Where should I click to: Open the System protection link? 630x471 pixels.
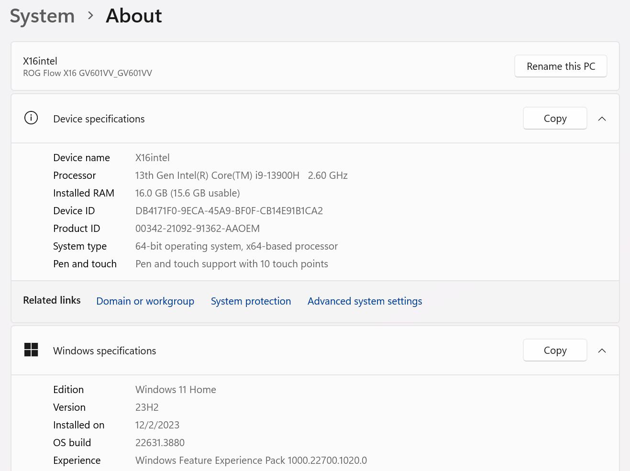(x=251, y=301)
